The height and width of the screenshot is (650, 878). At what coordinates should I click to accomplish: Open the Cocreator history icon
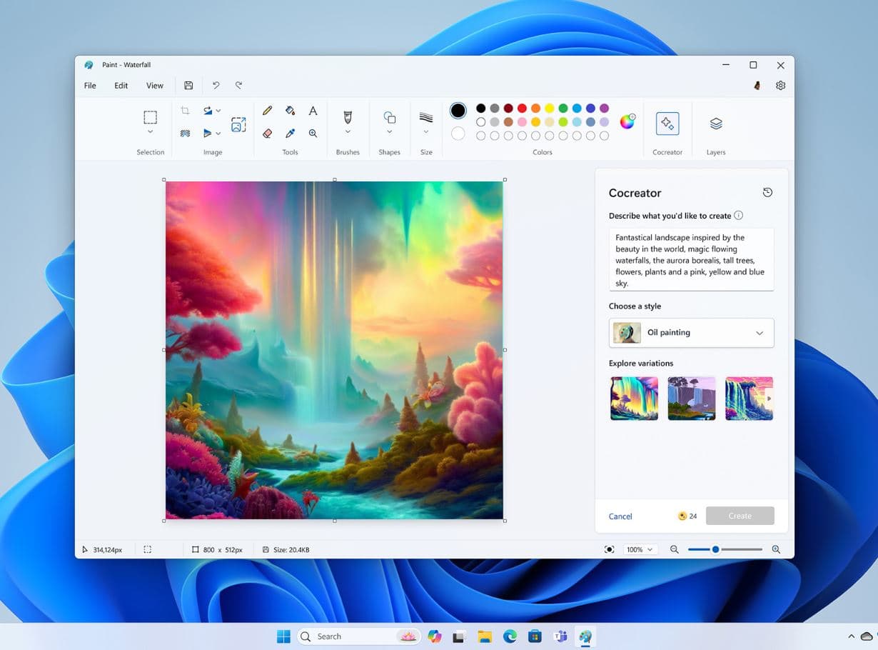click(767, 192)
